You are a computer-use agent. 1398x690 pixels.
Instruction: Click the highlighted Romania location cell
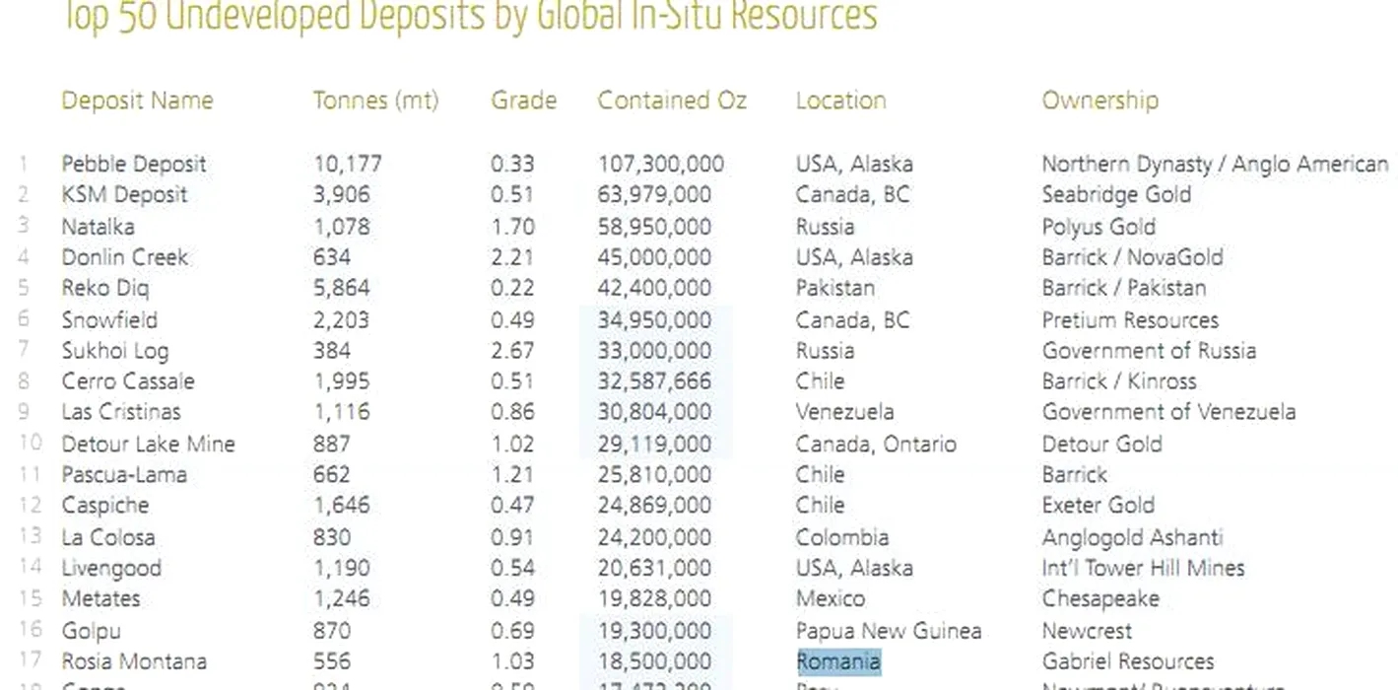coord(837,661)
